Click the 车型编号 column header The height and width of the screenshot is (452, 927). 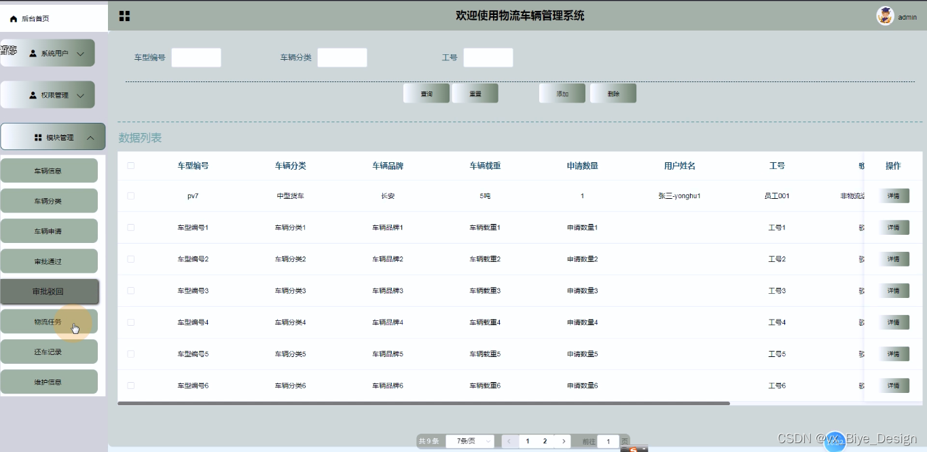(193, 166)
